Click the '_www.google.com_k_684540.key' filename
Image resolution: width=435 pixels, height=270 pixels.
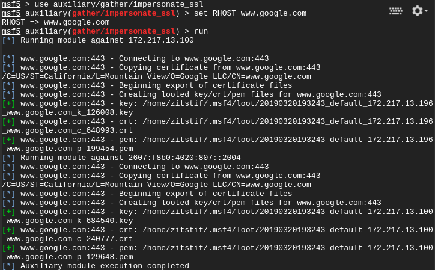[67, 221]
